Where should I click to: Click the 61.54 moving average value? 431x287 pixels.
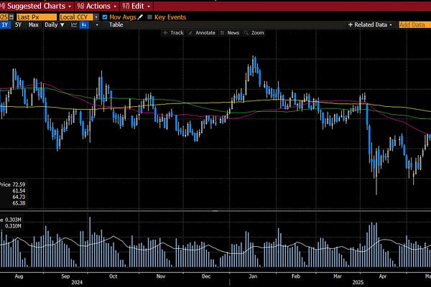click(x=19, y=191)
